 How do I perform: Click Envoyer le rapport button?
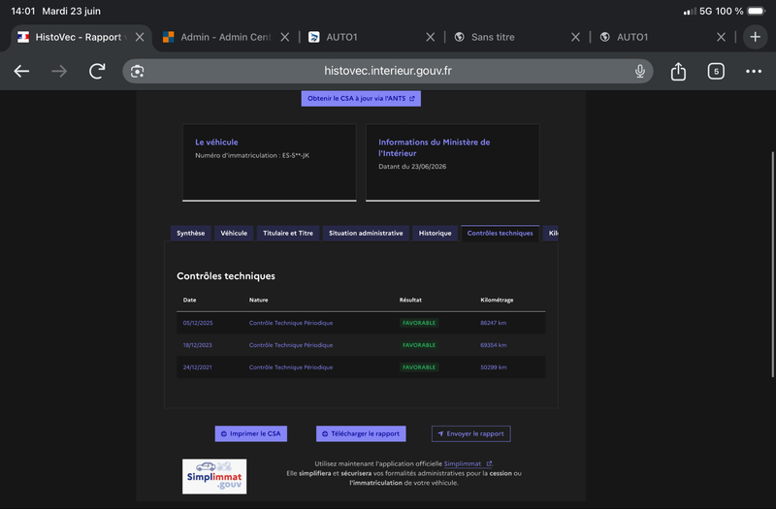pyautogui.click(x=470, y=433)
